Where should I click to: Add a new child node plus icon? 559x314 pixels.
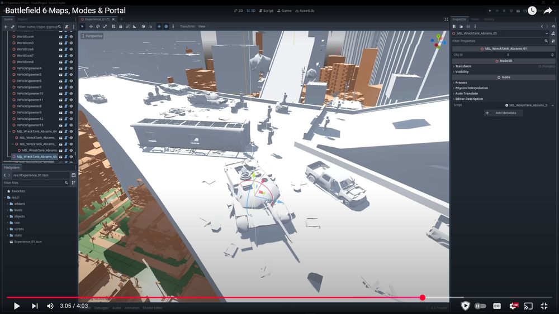pos(6,27)
